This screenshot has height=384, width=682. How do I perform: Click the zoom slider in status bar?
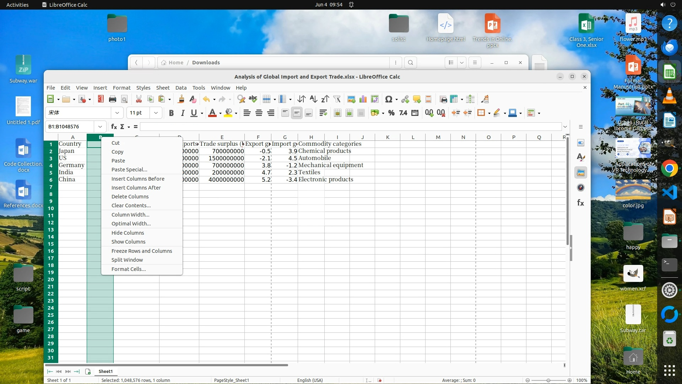tap(548, 380)
